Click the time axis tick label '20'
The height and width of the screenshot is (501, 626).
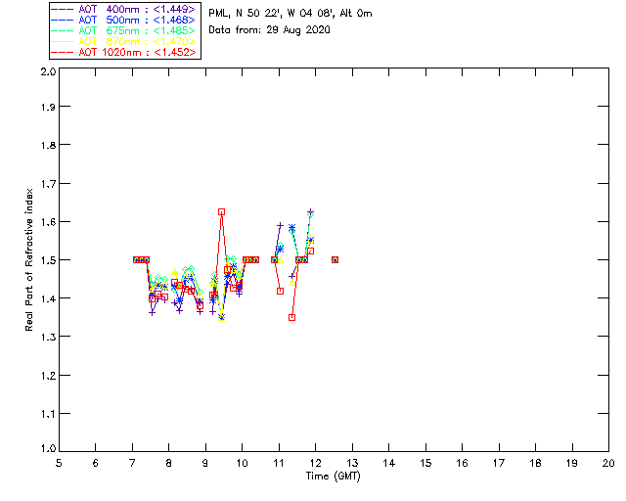pos(608,463)
